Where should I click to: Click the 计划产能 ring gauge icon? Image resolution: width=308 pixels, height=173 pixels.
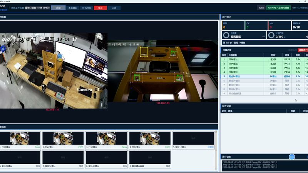pyautogui.click(x=271, y=35)
